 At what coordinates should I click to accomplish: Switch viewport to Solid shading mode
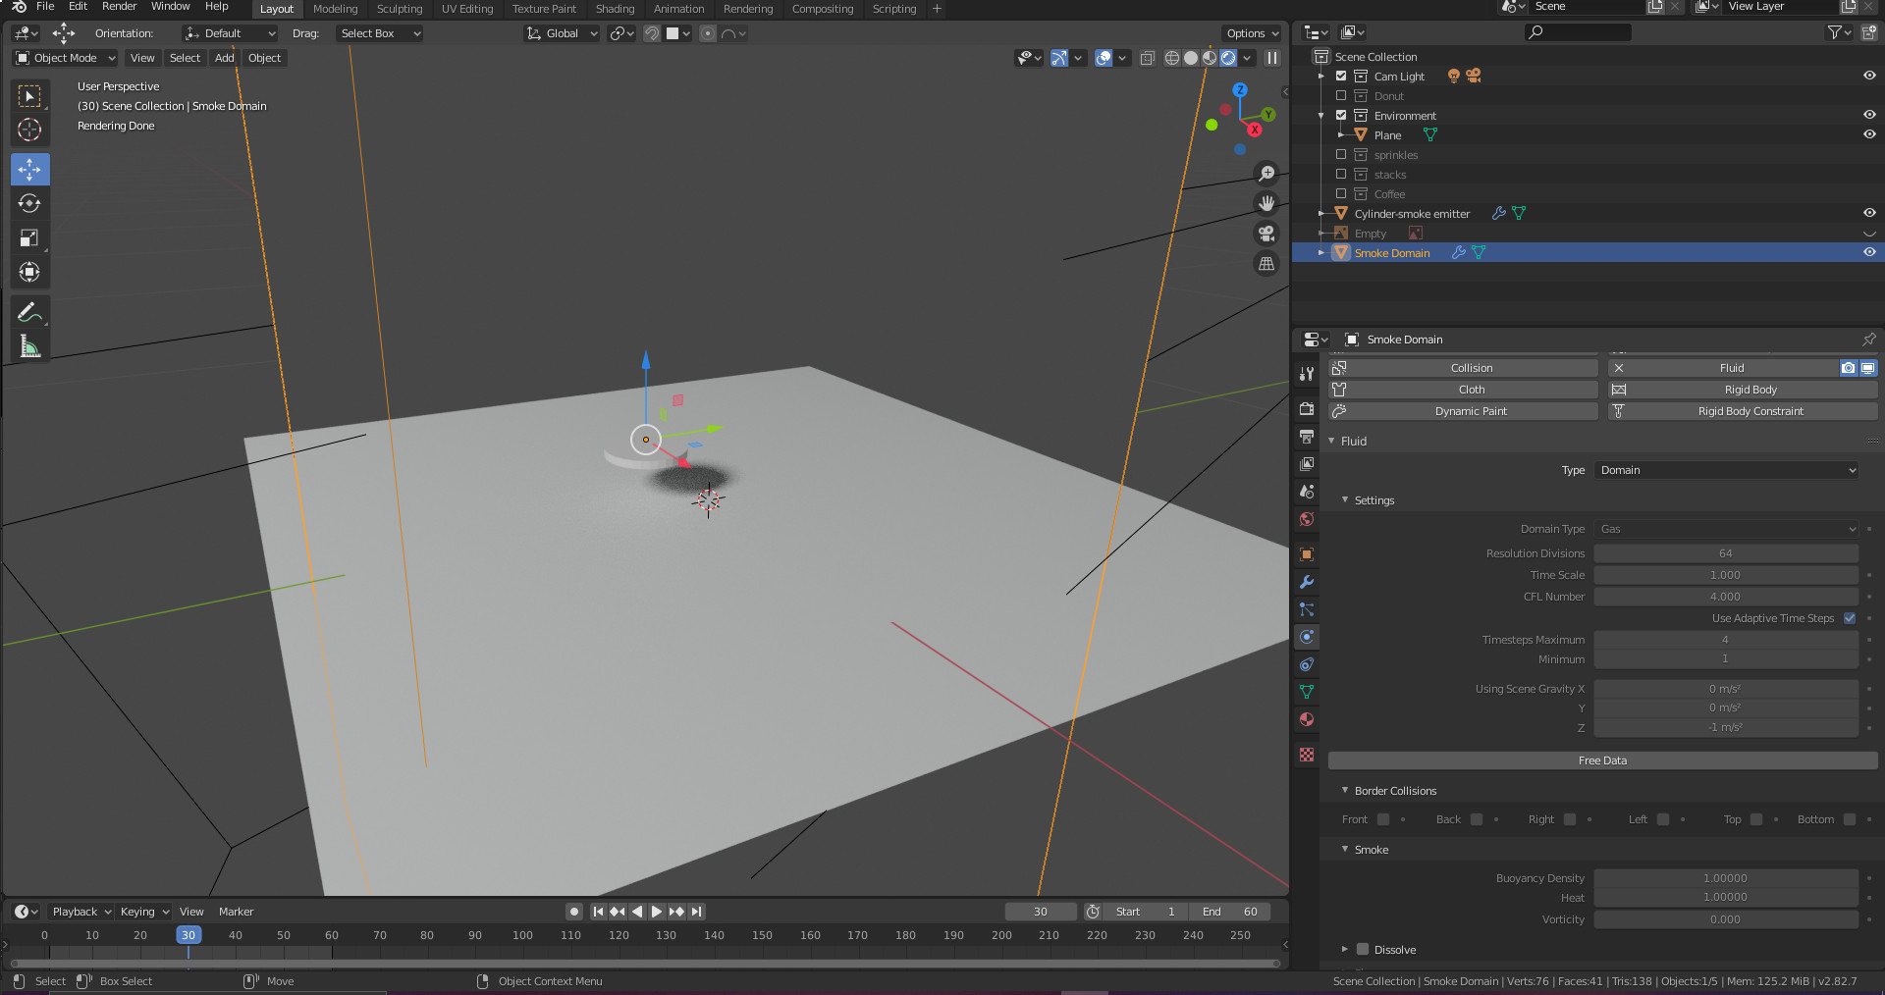click(1189, 58)
